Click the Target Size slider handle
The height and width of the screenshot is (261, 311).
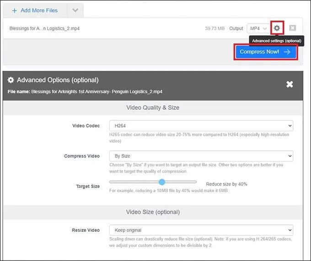click(x=162, y=182)
